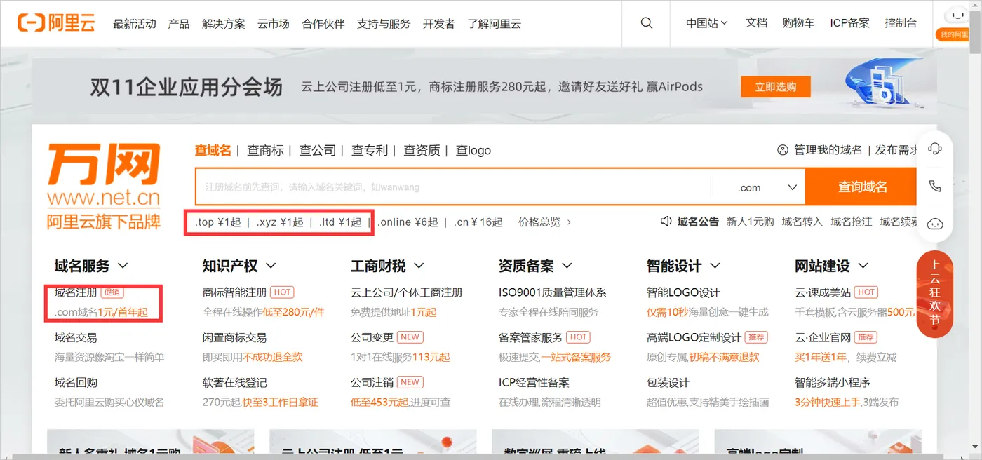Click the 双11企业应用分会场 banner
982x460 pixels.
484,87
